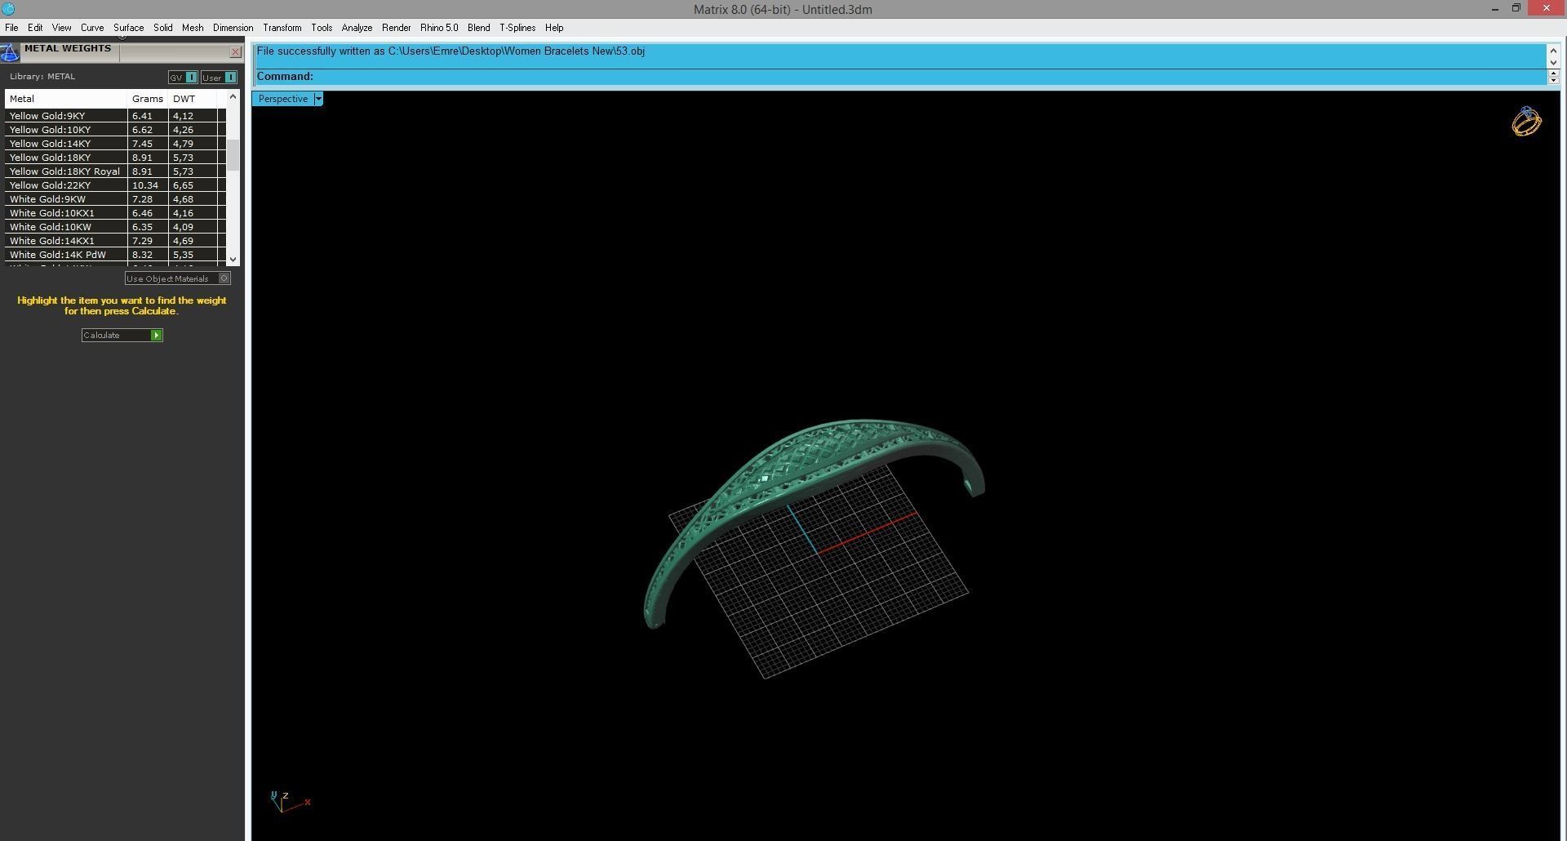Toggle the GV library switch
This screenshot has height=841, width=1567.
[x=183, y=78]
